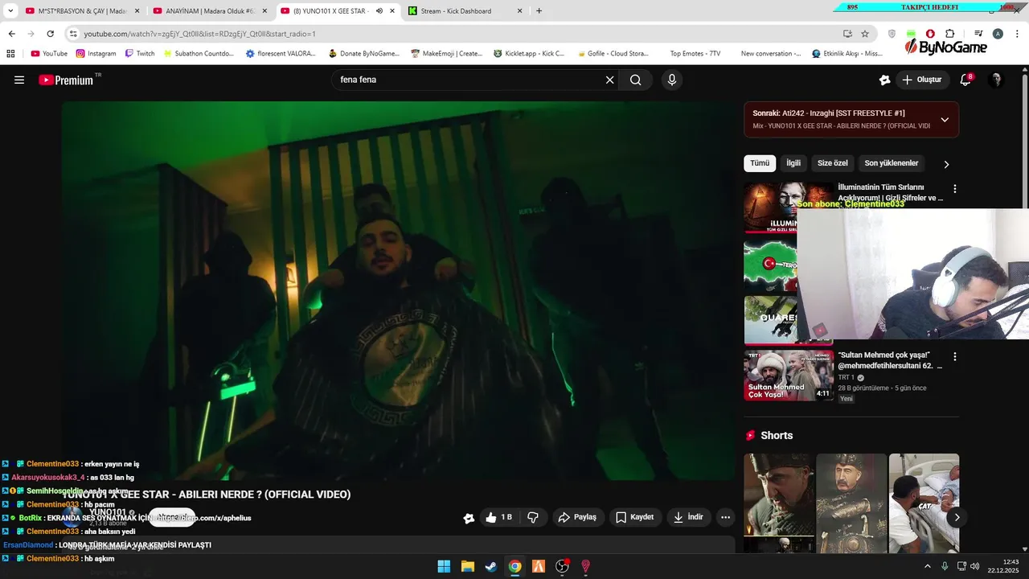Open site info icon in address bar
This screenshot has height=579, width=1029.
coord(73,34)
